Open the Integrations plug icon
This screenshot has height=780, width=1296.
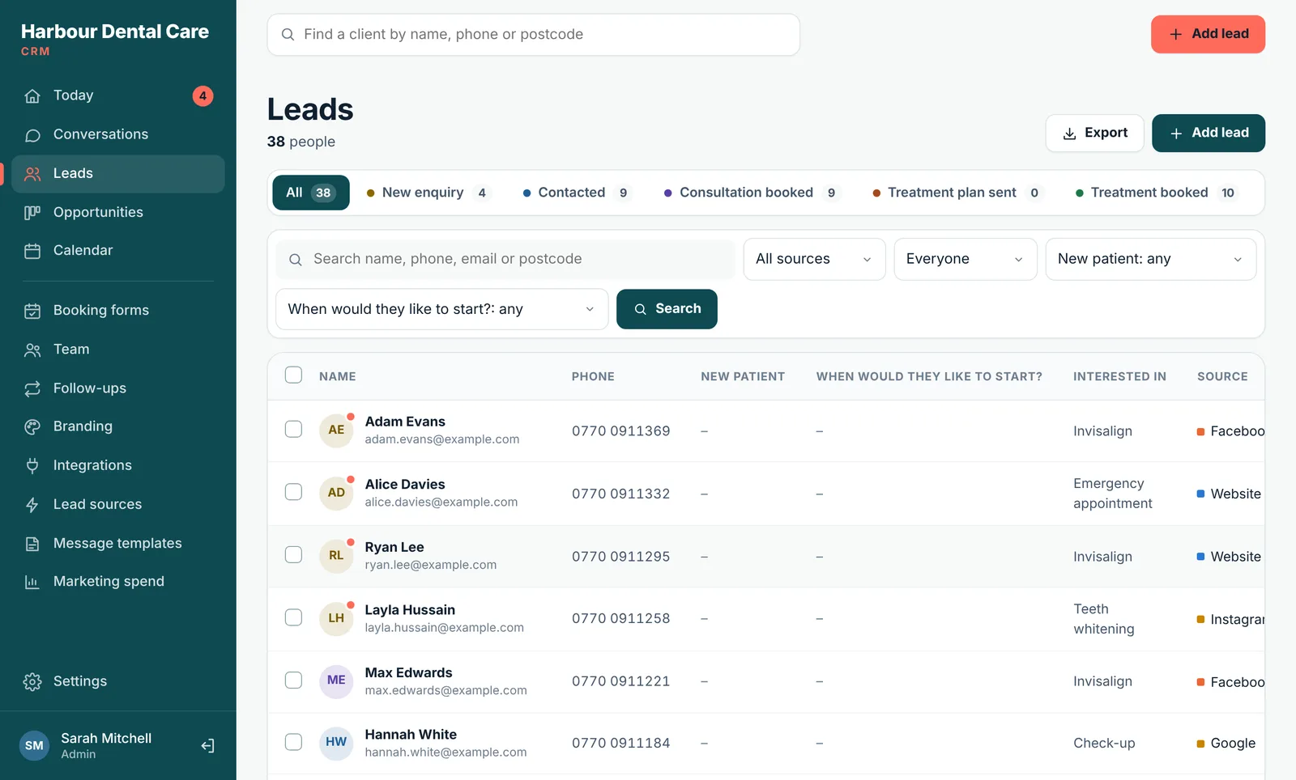pos(32,465)
